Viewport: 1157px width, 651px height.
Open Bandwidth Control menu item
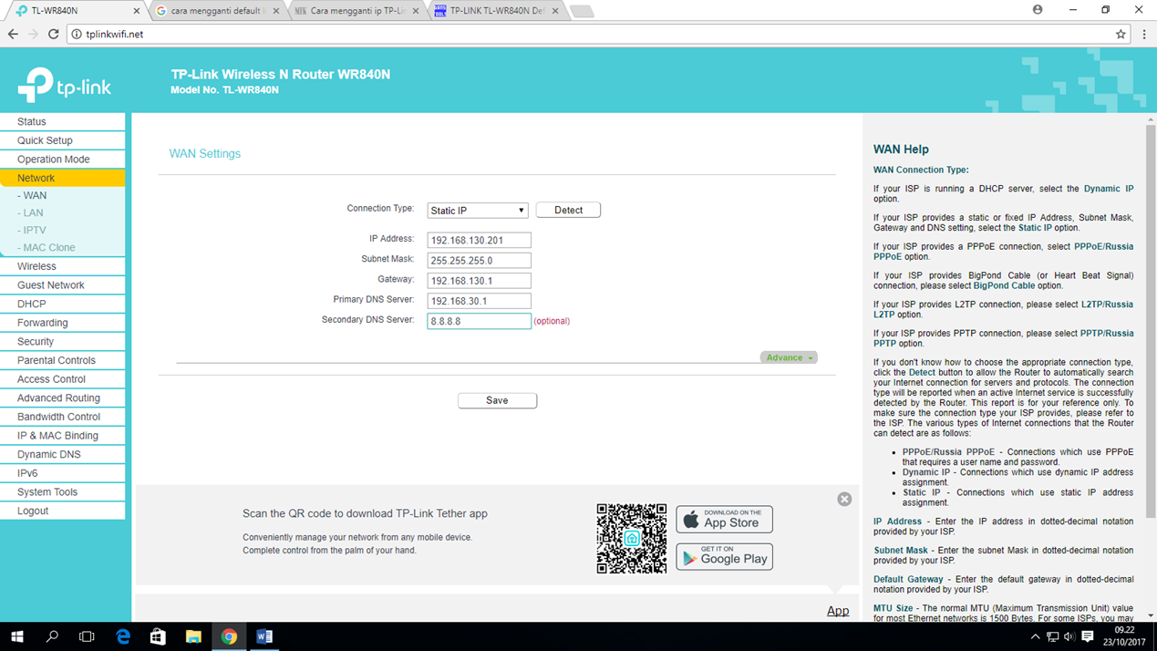62,417
